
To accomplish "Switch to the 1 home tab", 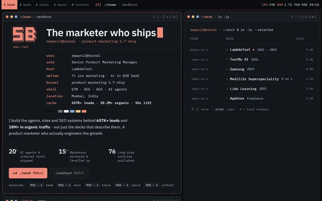I will click(9, 5).
